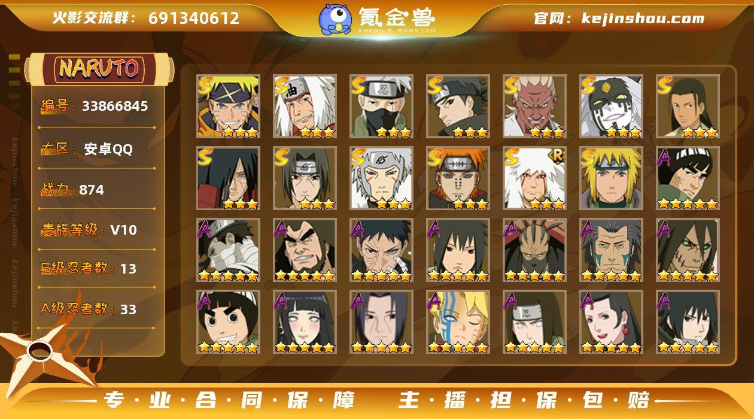
Task: Click the A-rank ninja count 33 row
Action: coord(97,309)
